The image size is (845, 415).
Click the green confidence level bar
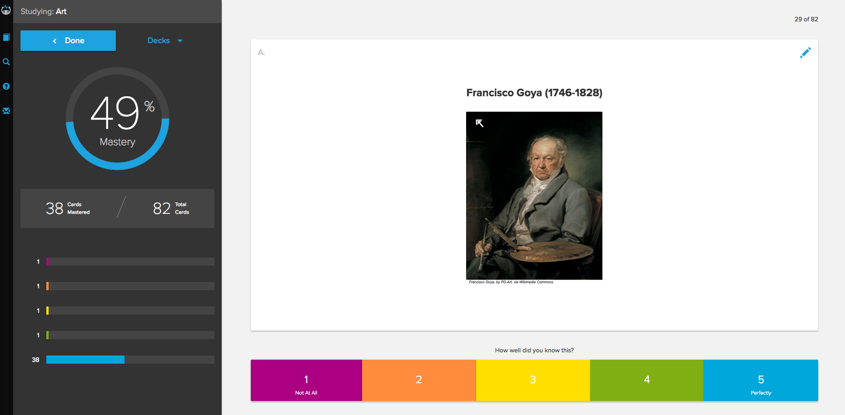130,335
